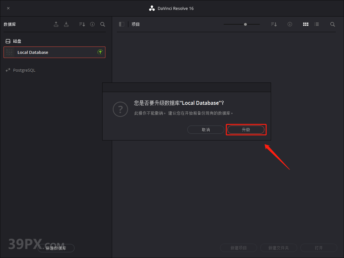Show project info icon
344x258 pixels.
[290, 24]
